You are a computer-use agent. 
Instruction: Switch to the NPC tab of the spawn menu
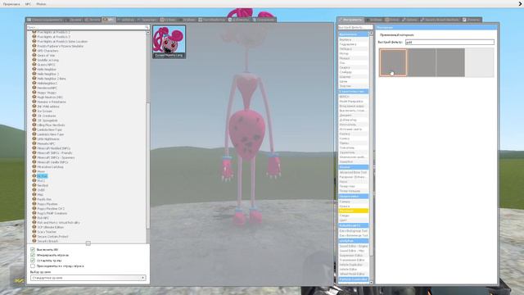tap(109, 20)
